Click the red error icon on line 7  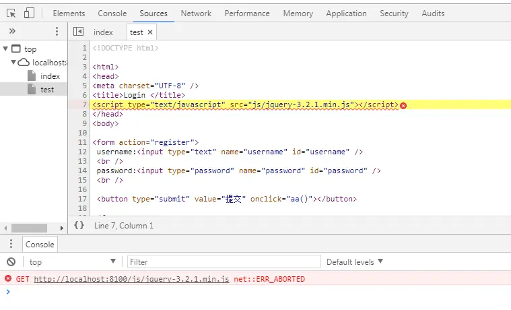[403, 105]
